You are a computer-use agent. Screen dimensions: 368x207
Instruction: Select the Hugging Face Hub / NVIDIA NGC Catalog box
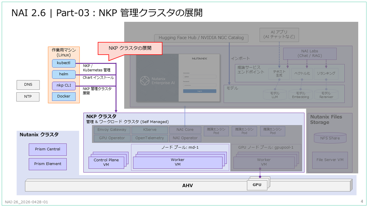(x=201, y=38)
